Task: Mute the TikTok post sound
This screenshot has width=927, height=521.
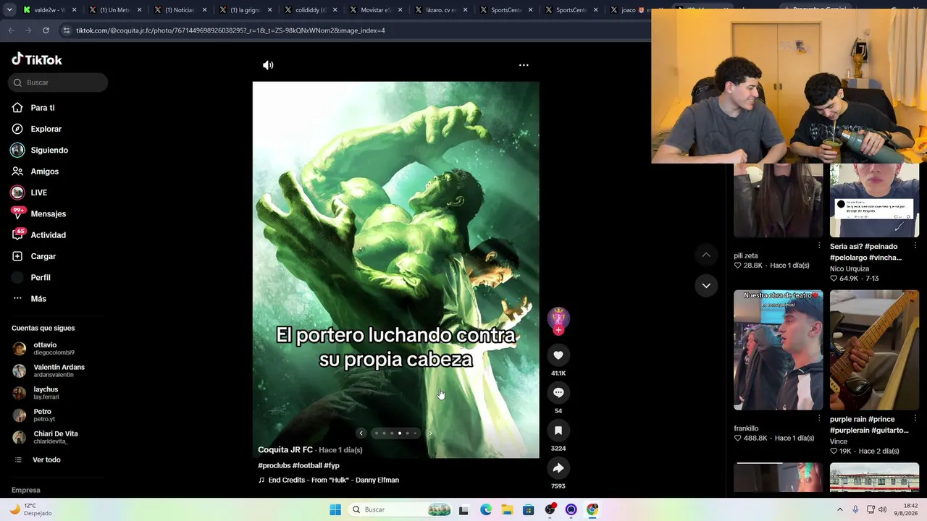Action: (x=268, y=65)
